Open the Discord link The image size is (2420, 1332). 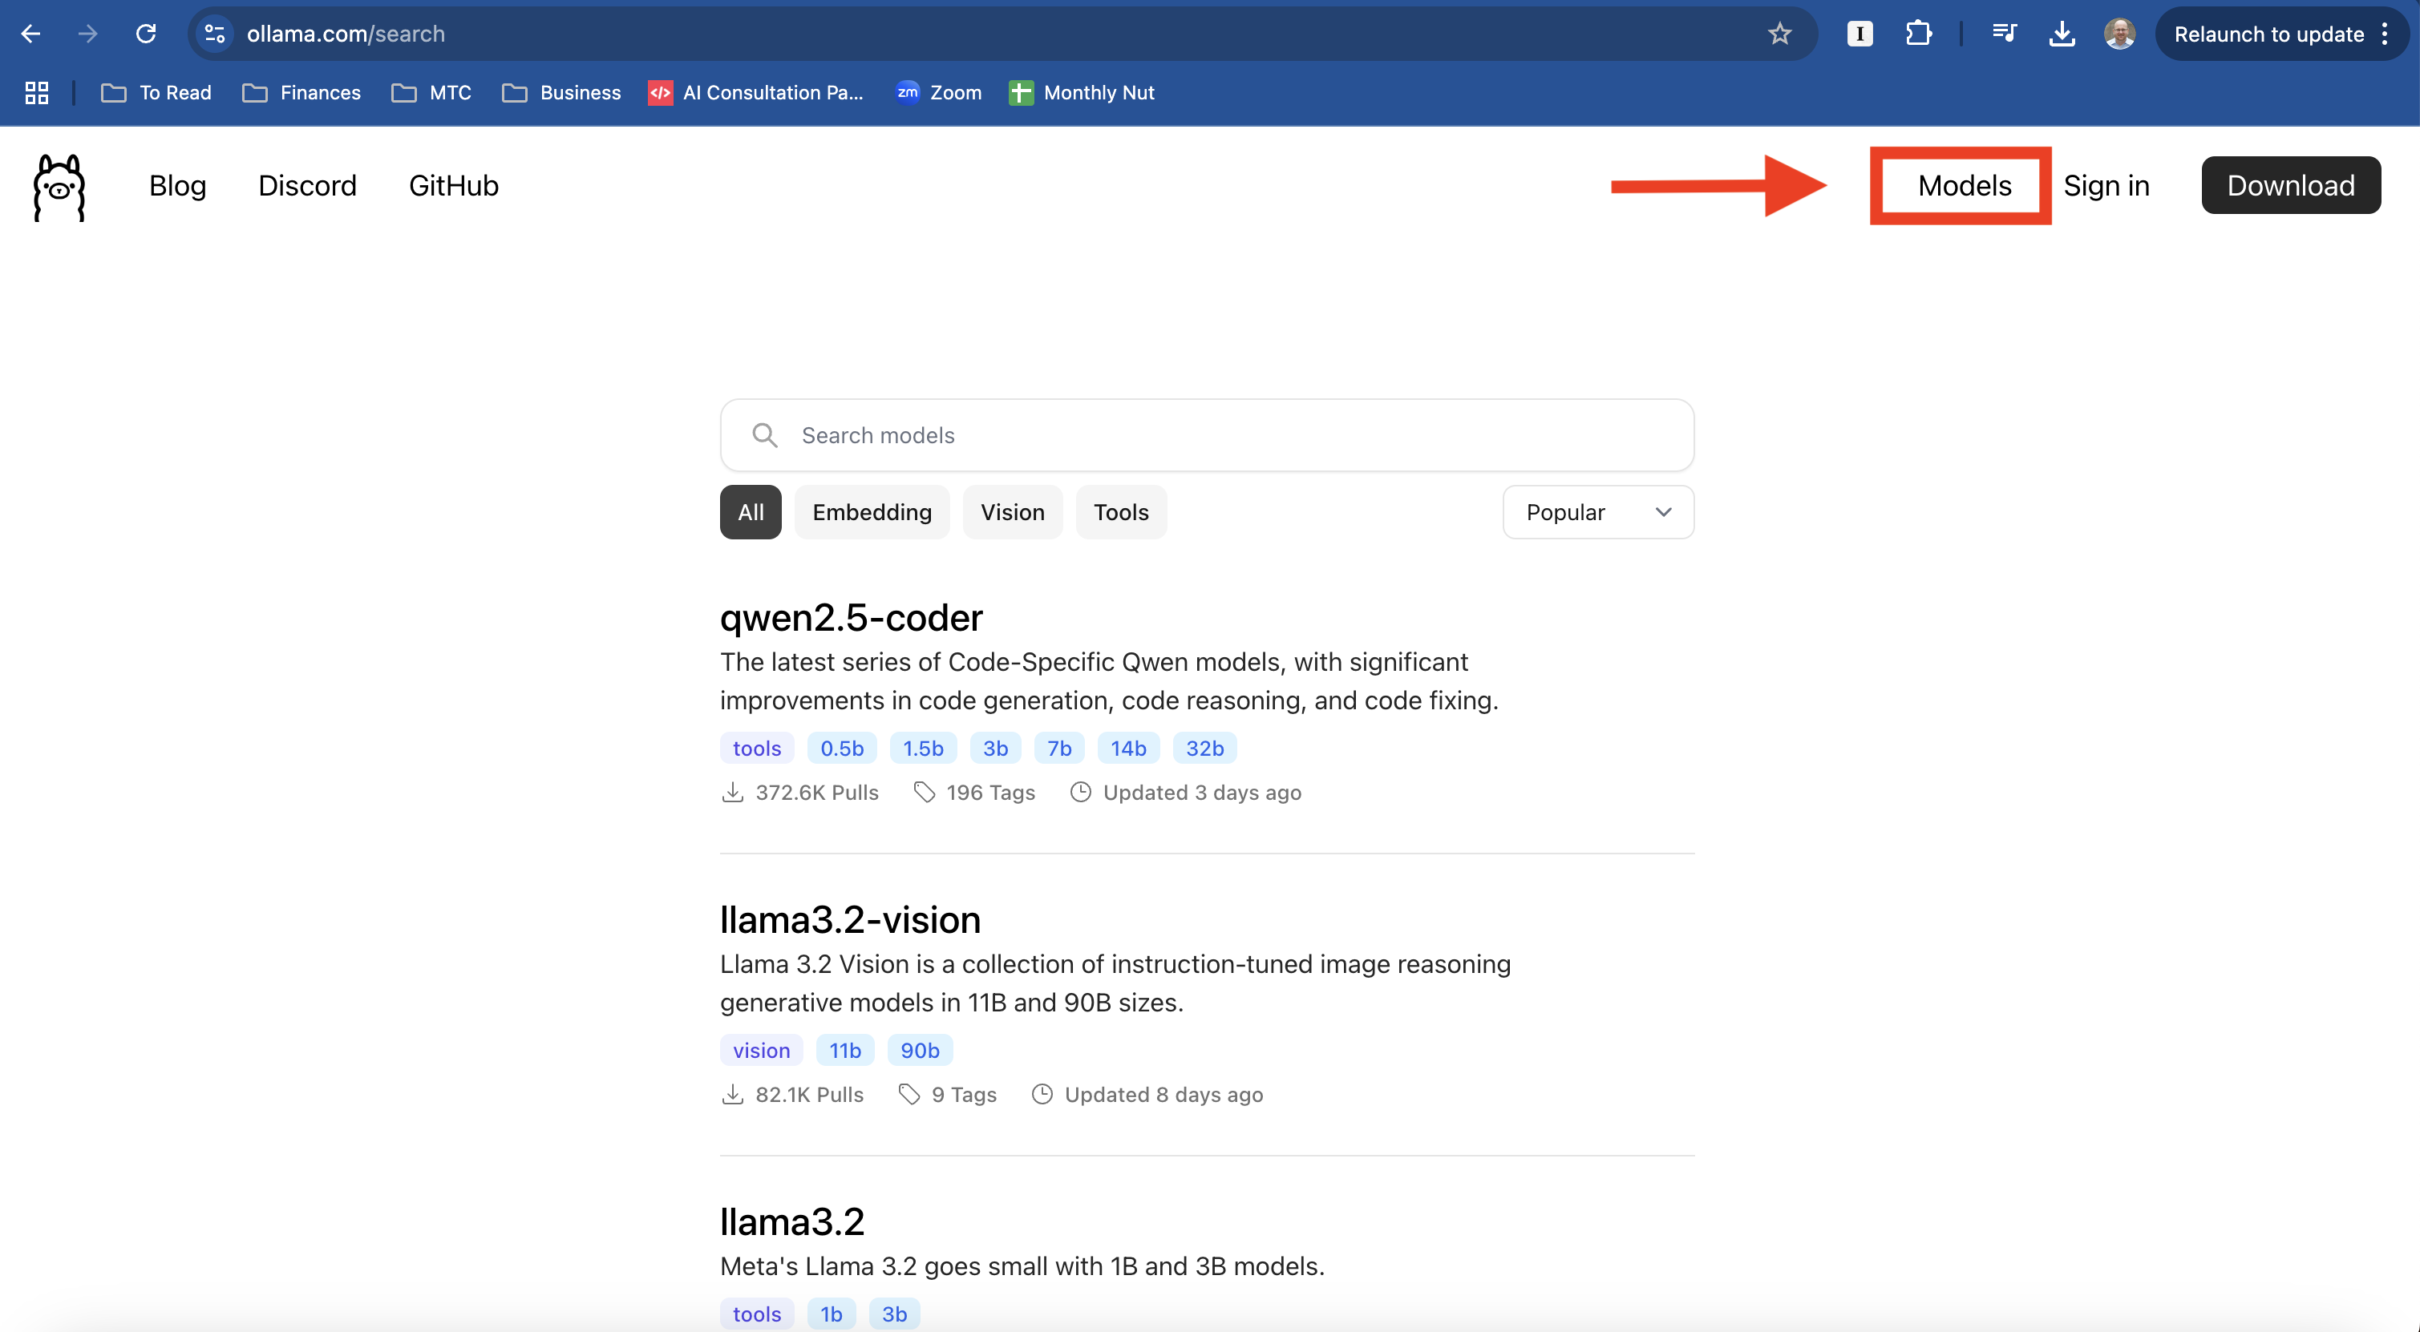[307, 186]
